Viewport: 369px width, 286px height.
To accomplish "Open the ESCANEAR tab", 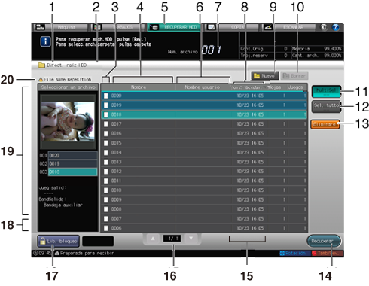I will click(288, 27).
